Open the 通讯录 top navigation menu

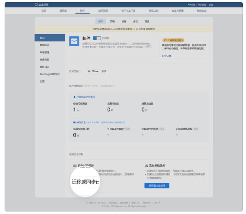pos(63,11)
